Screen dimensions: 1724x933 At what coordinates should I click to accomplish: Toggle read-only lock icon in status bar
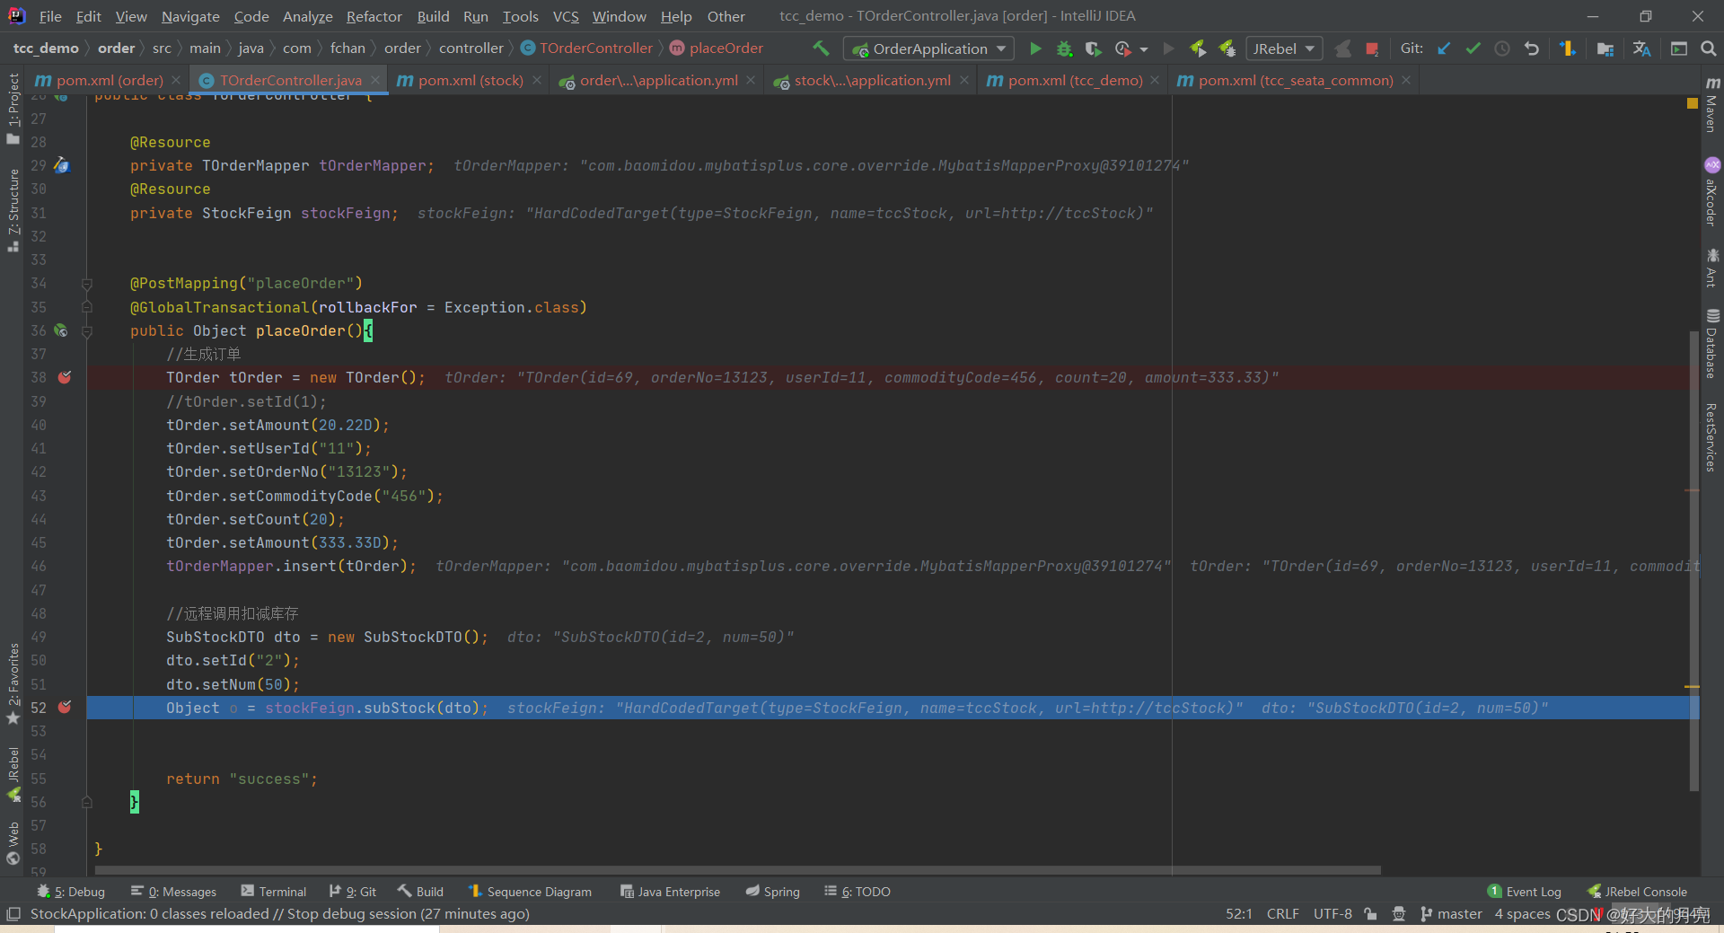[1370, 914]
